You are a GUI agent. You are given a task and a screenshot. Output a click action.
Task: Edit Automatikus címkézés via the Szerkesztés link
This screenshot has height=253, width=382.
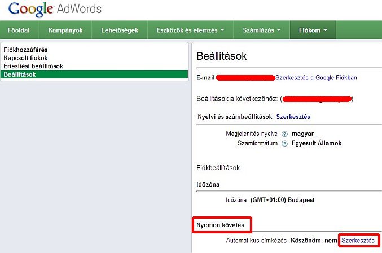coord(358,241)
